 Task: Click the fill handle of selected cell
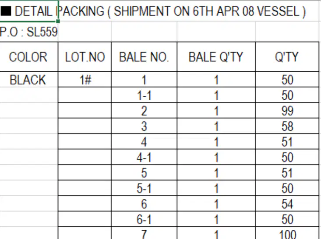click(58, 21)
